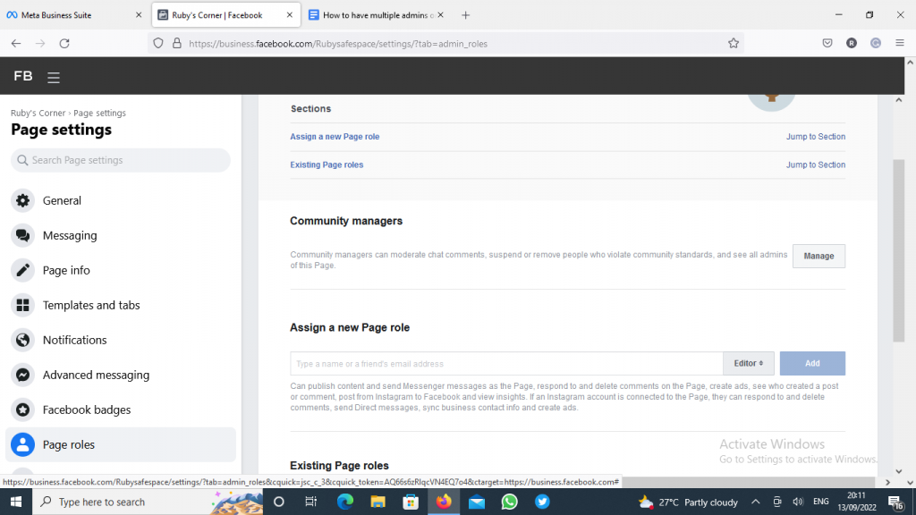
Task: Click the Notifications globe icon
Action: click(22, 340)
